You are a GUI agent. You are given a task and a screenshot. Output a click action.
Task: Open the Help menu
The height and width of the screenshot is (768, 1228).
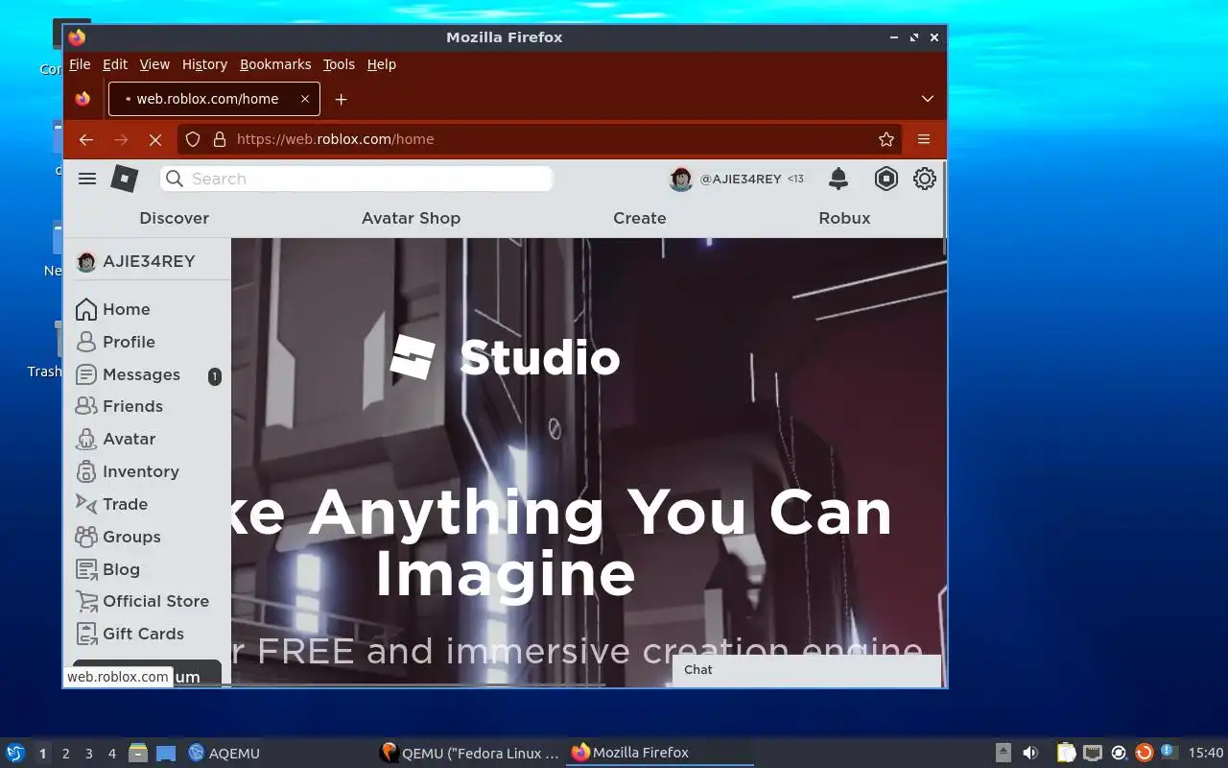coord(382,64)
